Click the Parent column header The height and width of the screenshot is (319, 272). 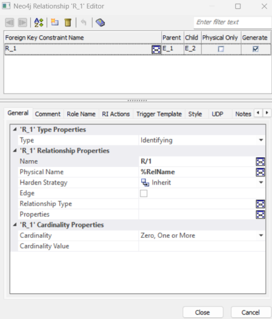coord(173,38)
